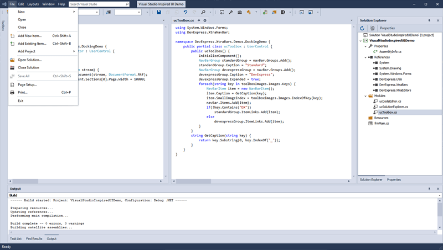Select Add Existing Item in File menu
443x250 pixels.
tap(43, 44)
